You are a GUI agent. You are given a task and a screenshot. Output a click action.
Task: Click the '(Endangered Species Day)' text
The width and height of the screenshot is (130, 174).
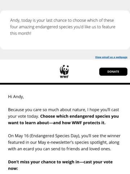(x=55, y=136)
